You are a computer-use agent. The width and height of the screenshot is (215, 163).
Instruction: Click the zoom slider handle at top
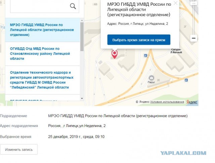[x=194, y=4]
